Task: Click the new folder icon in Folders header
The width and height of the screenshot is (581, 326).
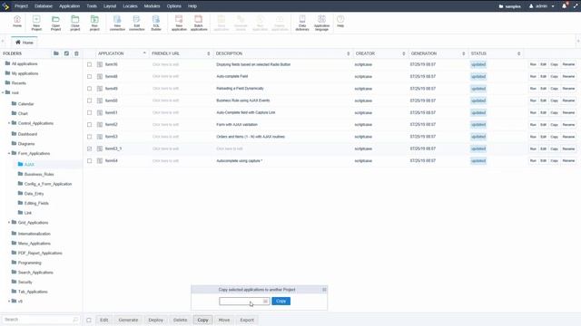Action: point(56,53)
